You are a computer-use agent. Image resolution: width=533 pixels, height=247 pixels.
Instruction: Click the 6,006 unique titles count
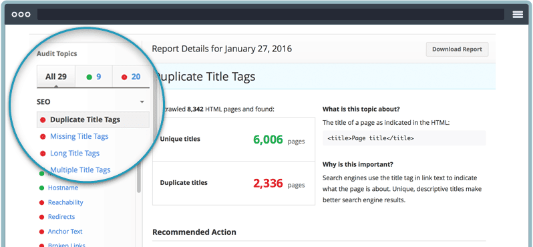pyautogui.click(x=268, y=140)
